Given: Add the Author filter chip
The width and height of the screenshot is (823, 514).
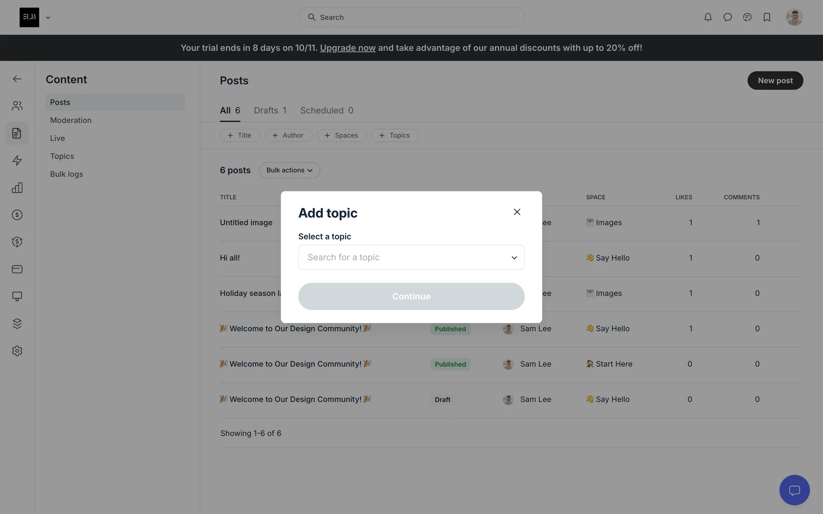Looking at the screenshot, I should point(288,135).
